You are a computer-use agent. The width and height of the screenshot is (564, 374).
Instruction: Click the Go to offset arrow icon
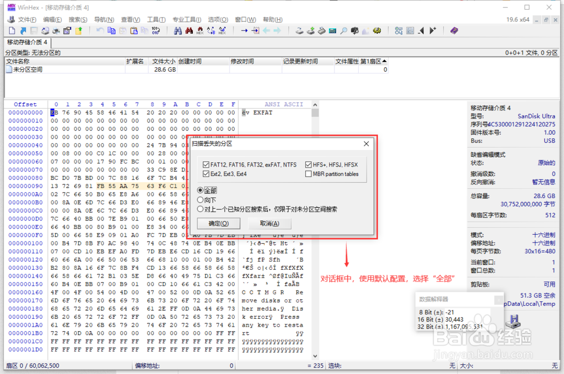(244, 30)
